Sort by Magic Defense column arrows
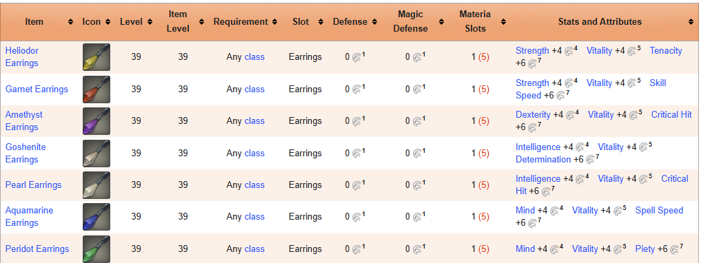 (441, 22)
